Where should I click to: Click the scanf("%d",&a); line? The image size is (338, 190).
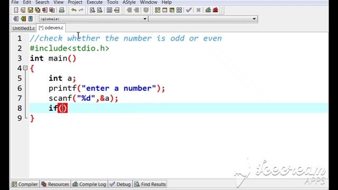click(83, 98)
